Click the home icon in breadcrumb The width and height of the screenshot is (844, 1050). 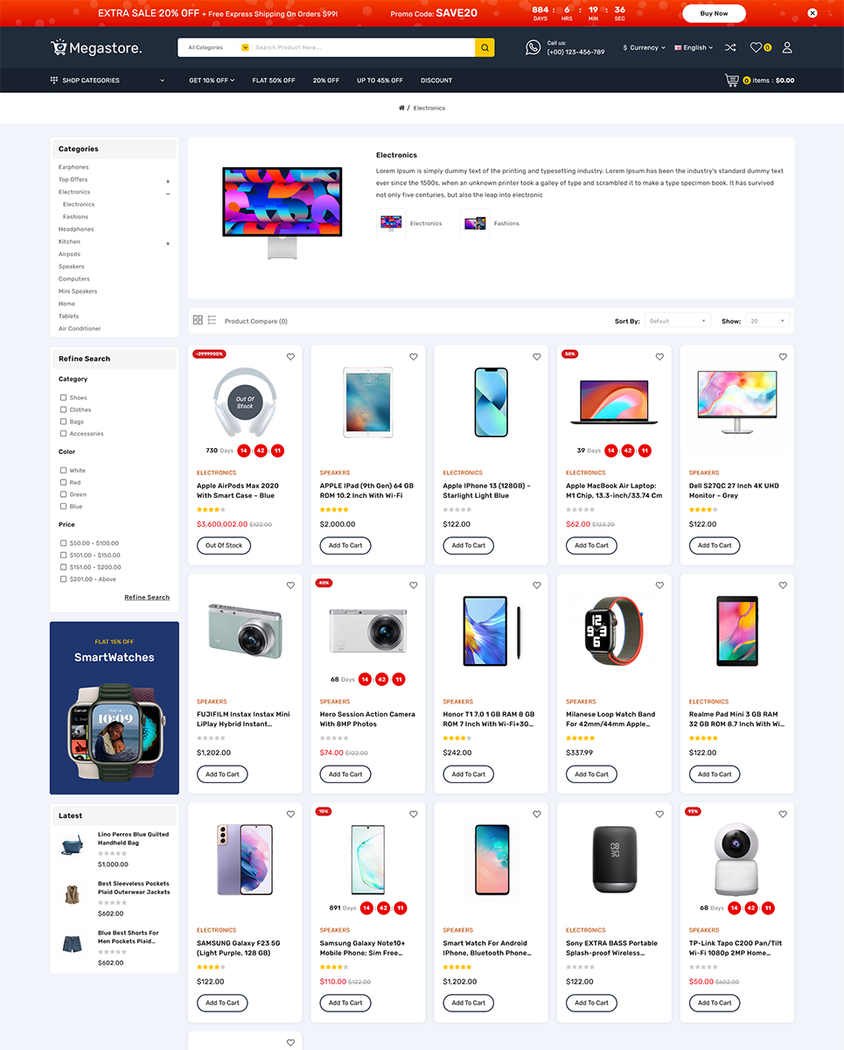401,108
